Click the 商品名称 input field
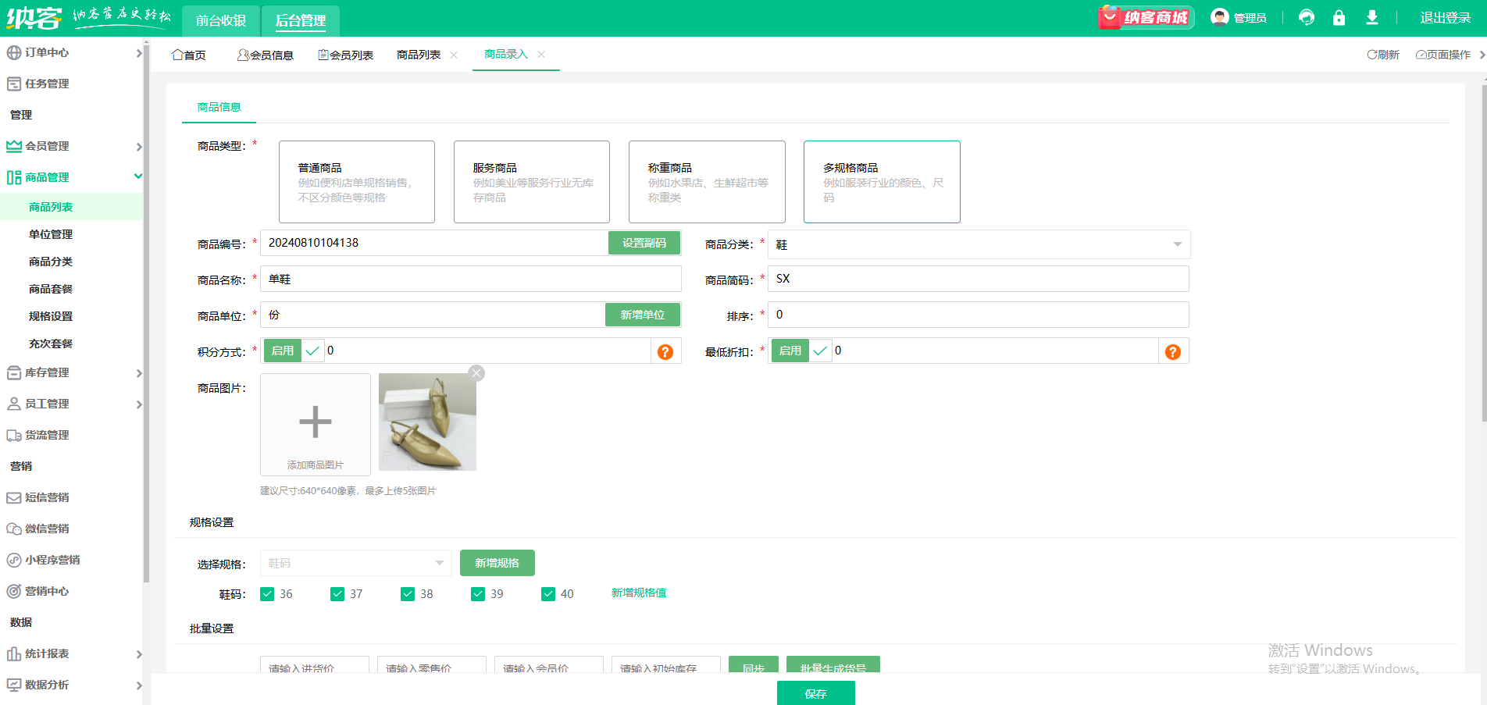 coord(471,279)
